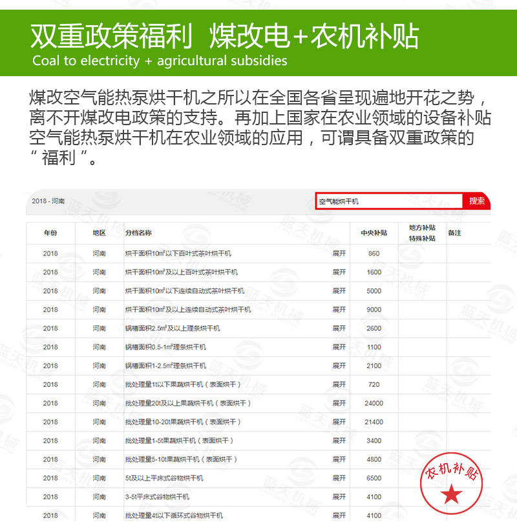Screen dimensions: 517x529
Task: Expand the 烘干面积10㎡以下百叶式茶叶烘干机 row
Action: (x=339, y=253)
